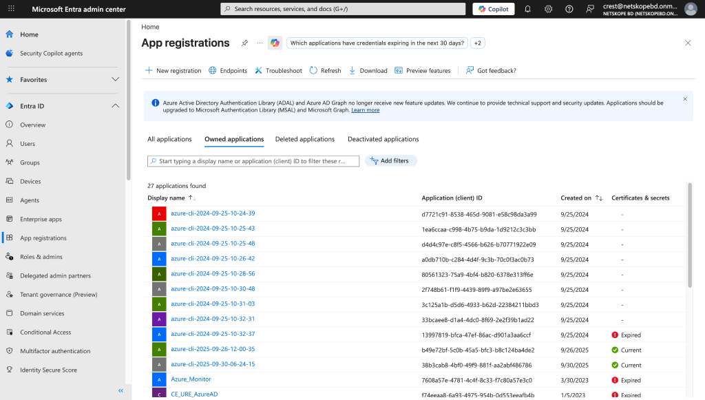Follow the Learn more link
The height and width of the screenshot is (400, 705).
pos(365,110)
